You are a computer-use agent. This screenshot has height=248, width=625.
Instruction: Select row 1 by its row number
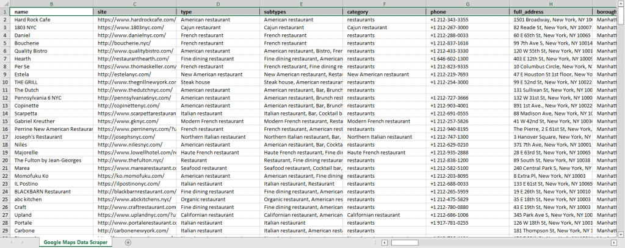[x=5, y=12]
